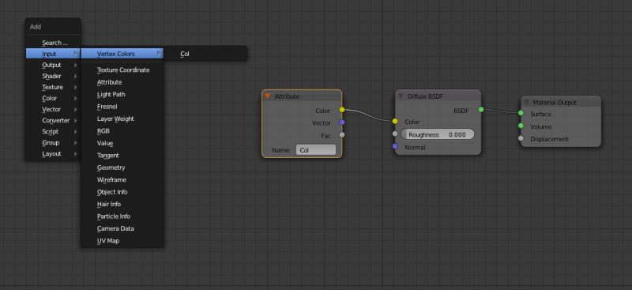Add a Texture Coordinate node
The width and height of the screenshot is (632, 290).
tap(122, 70)
